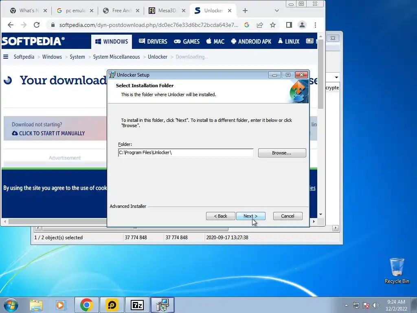Minimize the Unlocker Setup dialog
Image resolution: width=417 pixels, height=313 pixels.
pos(274,75)
